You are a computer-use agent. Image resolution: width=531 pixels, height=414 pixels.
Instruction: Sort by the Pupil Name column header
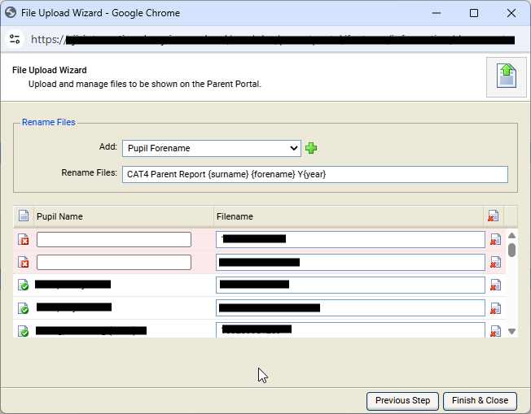[122, 216]
